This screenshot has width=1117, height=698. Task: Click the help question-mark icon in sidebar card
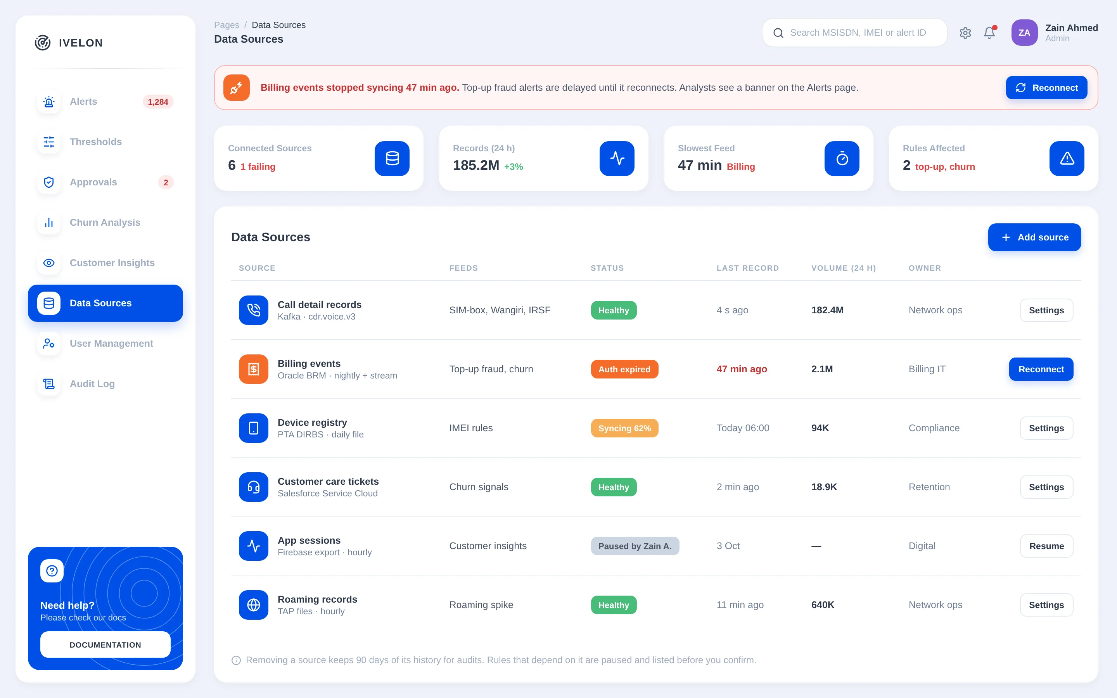pyautogui.click(x=52, y=570)
